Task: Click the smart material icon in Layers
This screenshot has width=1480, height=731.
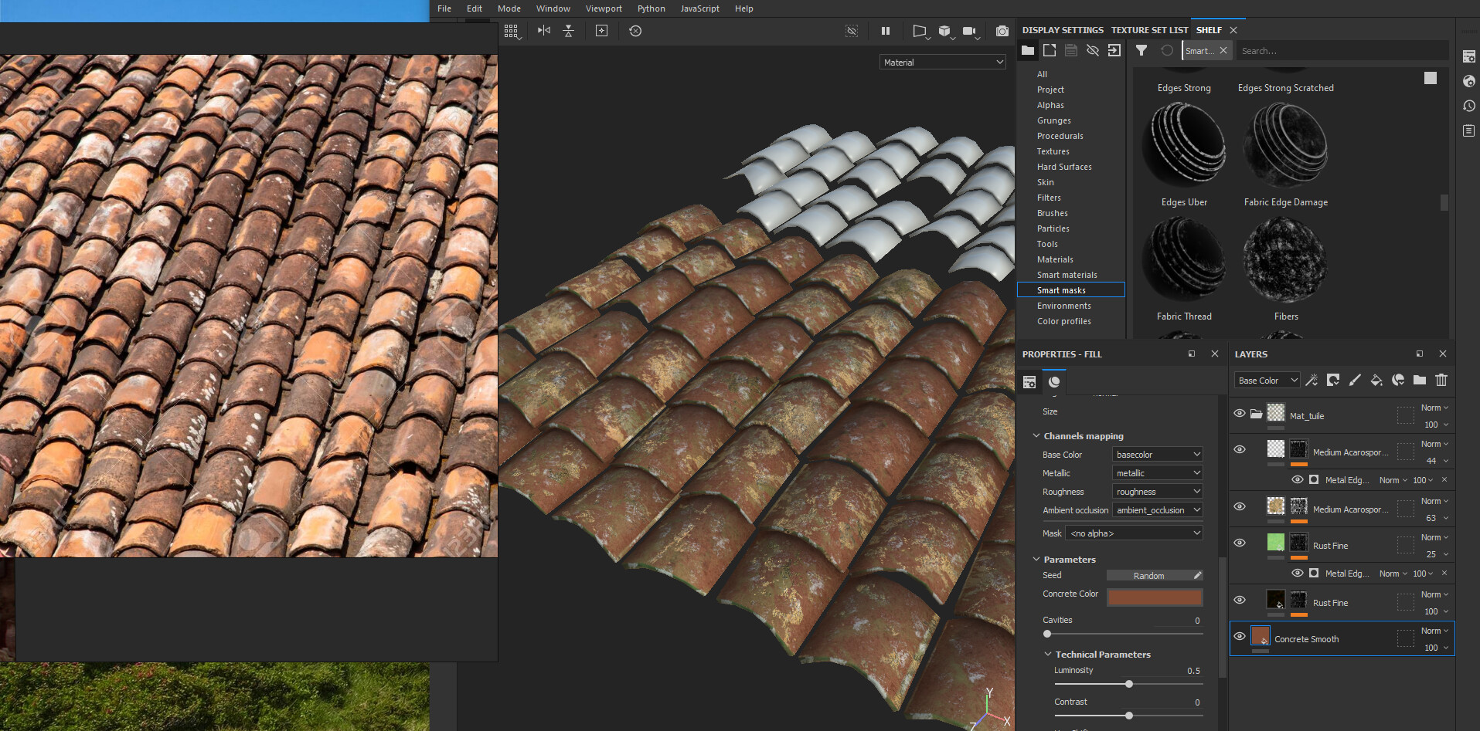Action: 1398,380
